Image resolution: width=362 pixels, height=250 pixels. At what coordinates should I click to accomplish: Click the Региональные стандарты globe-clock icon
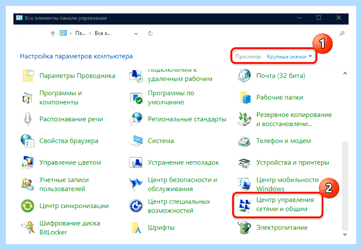(x=135, y=119)
